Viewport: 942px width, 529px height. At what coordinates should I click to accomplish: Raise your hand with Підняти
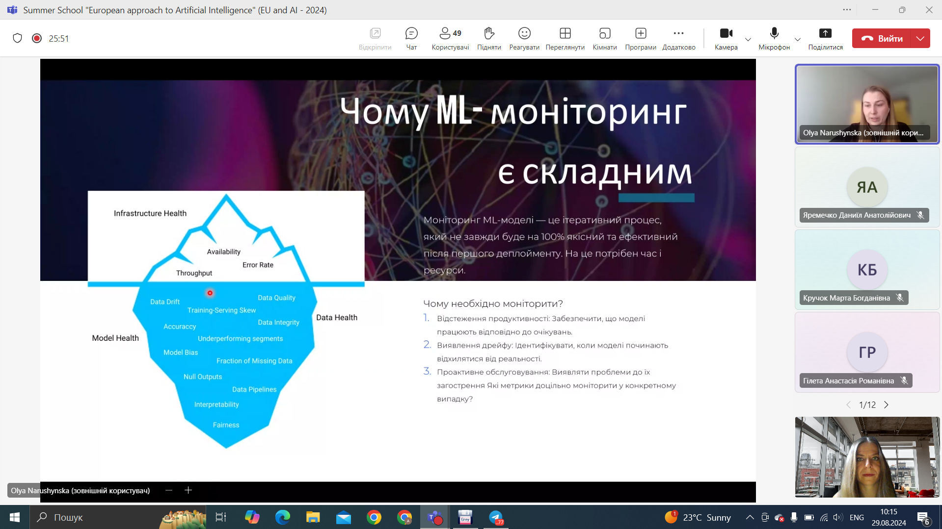click(x=488, y=38)
